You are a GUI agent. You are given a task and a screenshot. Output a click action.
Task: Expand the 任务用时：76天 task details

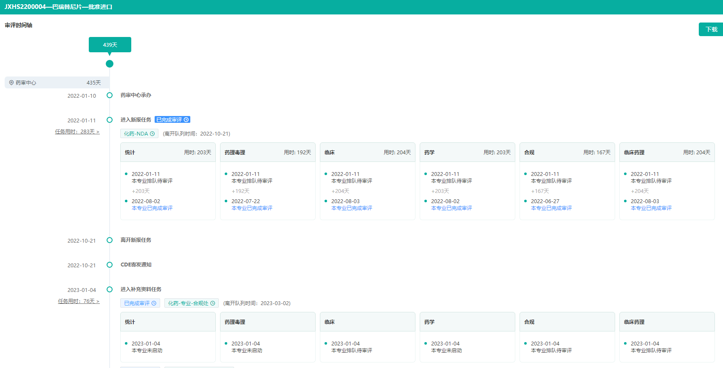[x=79, y=301]
